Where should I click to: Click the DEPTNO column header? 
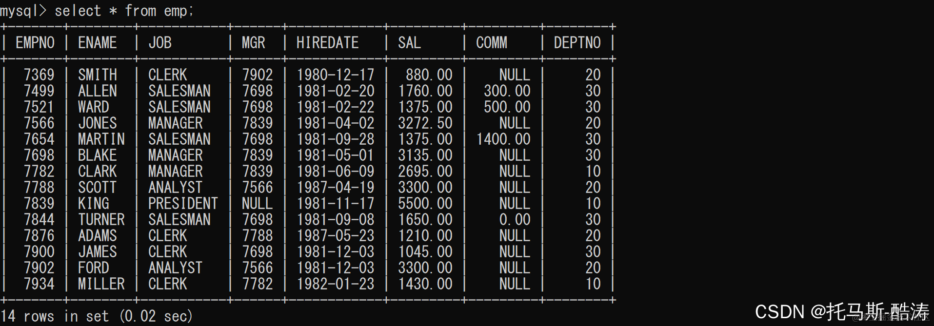click(577, 43)
